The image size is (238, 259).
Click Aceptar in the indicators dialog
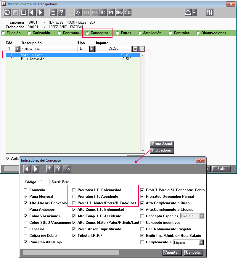click(x=172, y=252)
